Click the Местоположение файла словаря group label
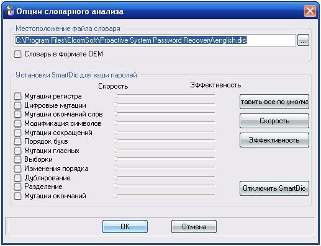The height and width of the screenshot is (246, 321). pyautogui.click(x=68, y=29)
